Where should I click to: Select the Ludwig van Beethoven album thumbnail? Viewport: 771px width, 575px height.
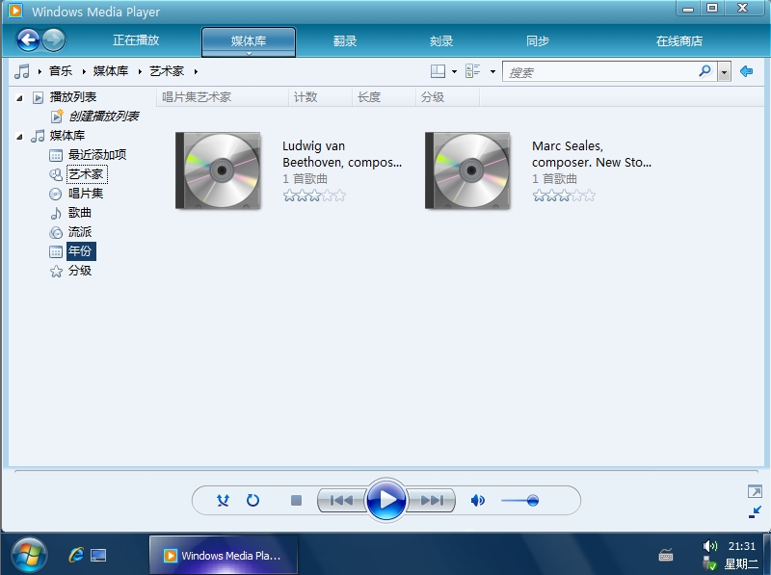coord(220,170)
